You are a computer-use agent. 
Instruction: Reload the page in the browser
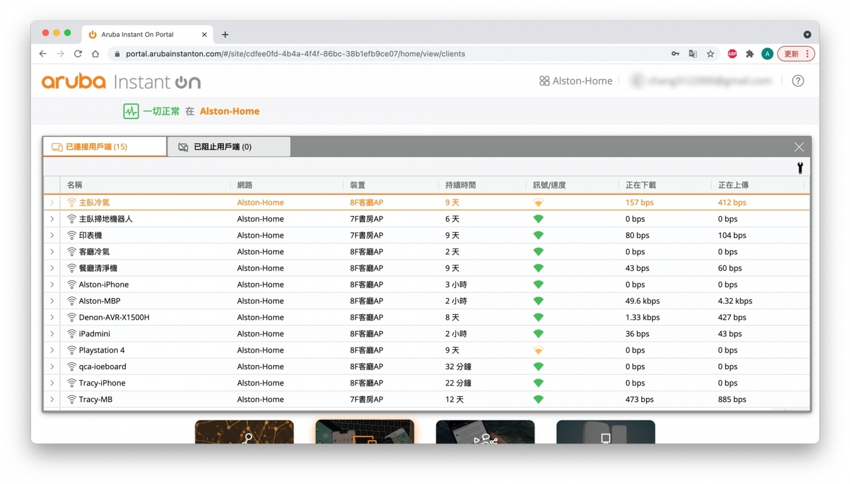[78, 53]
